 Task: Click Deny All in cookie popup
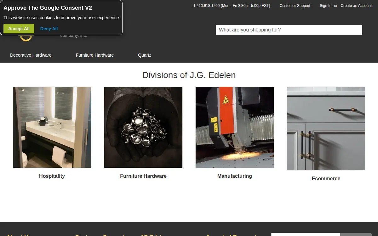click(x=49, y=29)
